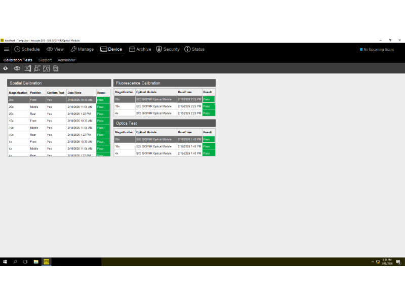Open the Manage section
This screenshot has width=405, height=304.
(x=82, y=49)
